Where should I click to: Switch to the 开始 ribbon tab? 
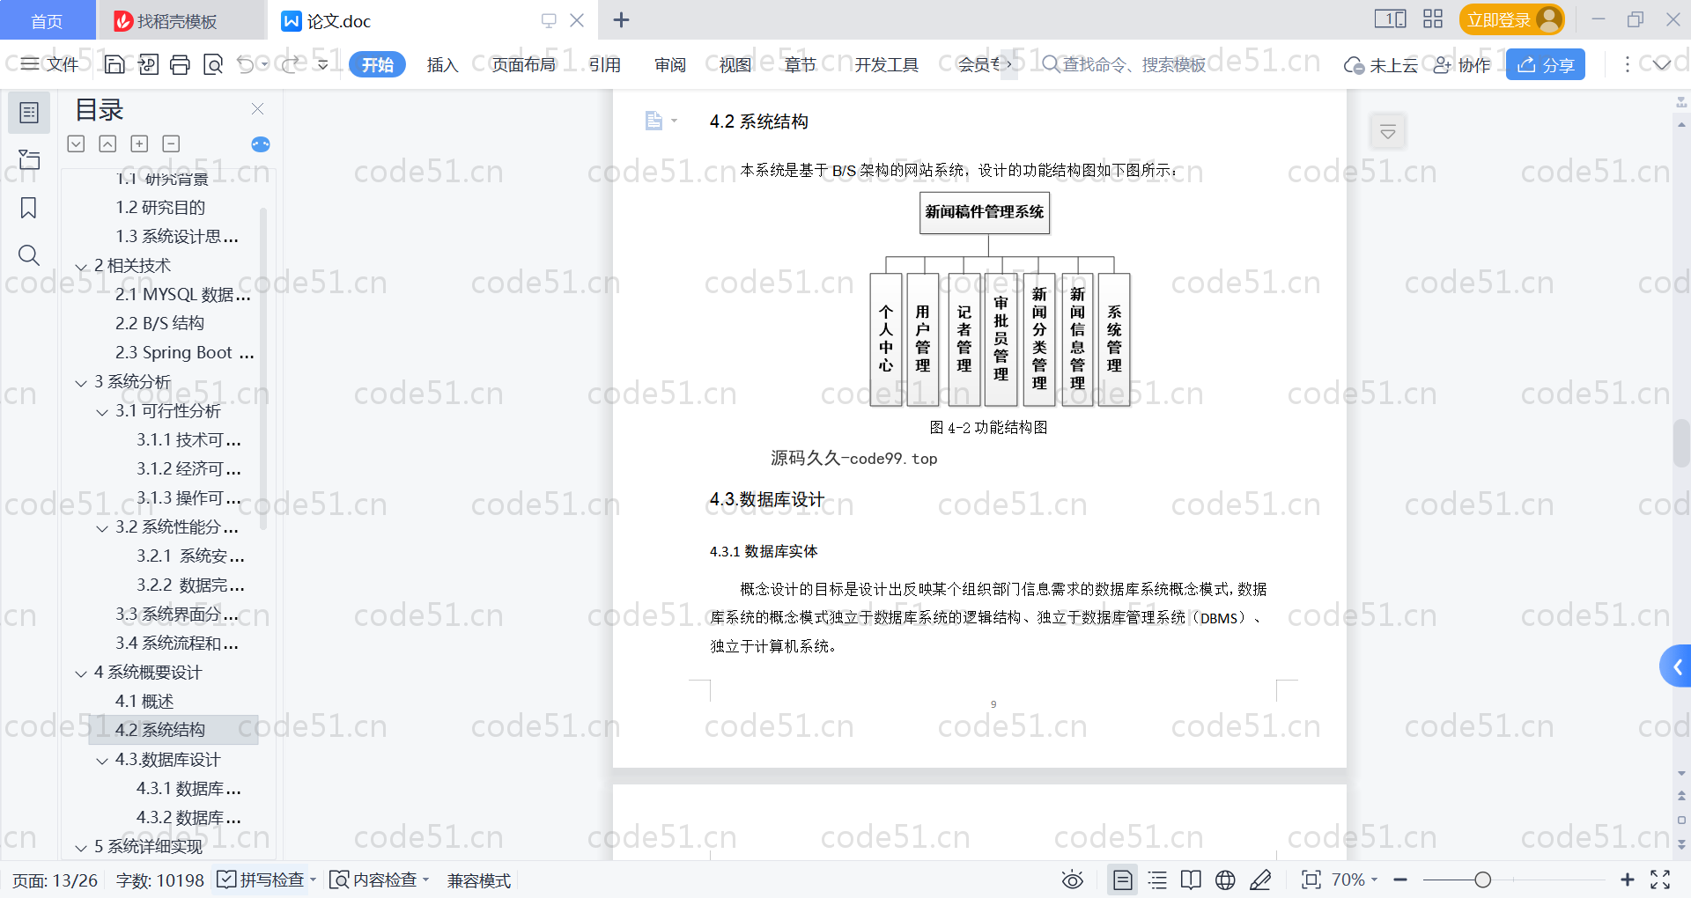coord(377,64)
